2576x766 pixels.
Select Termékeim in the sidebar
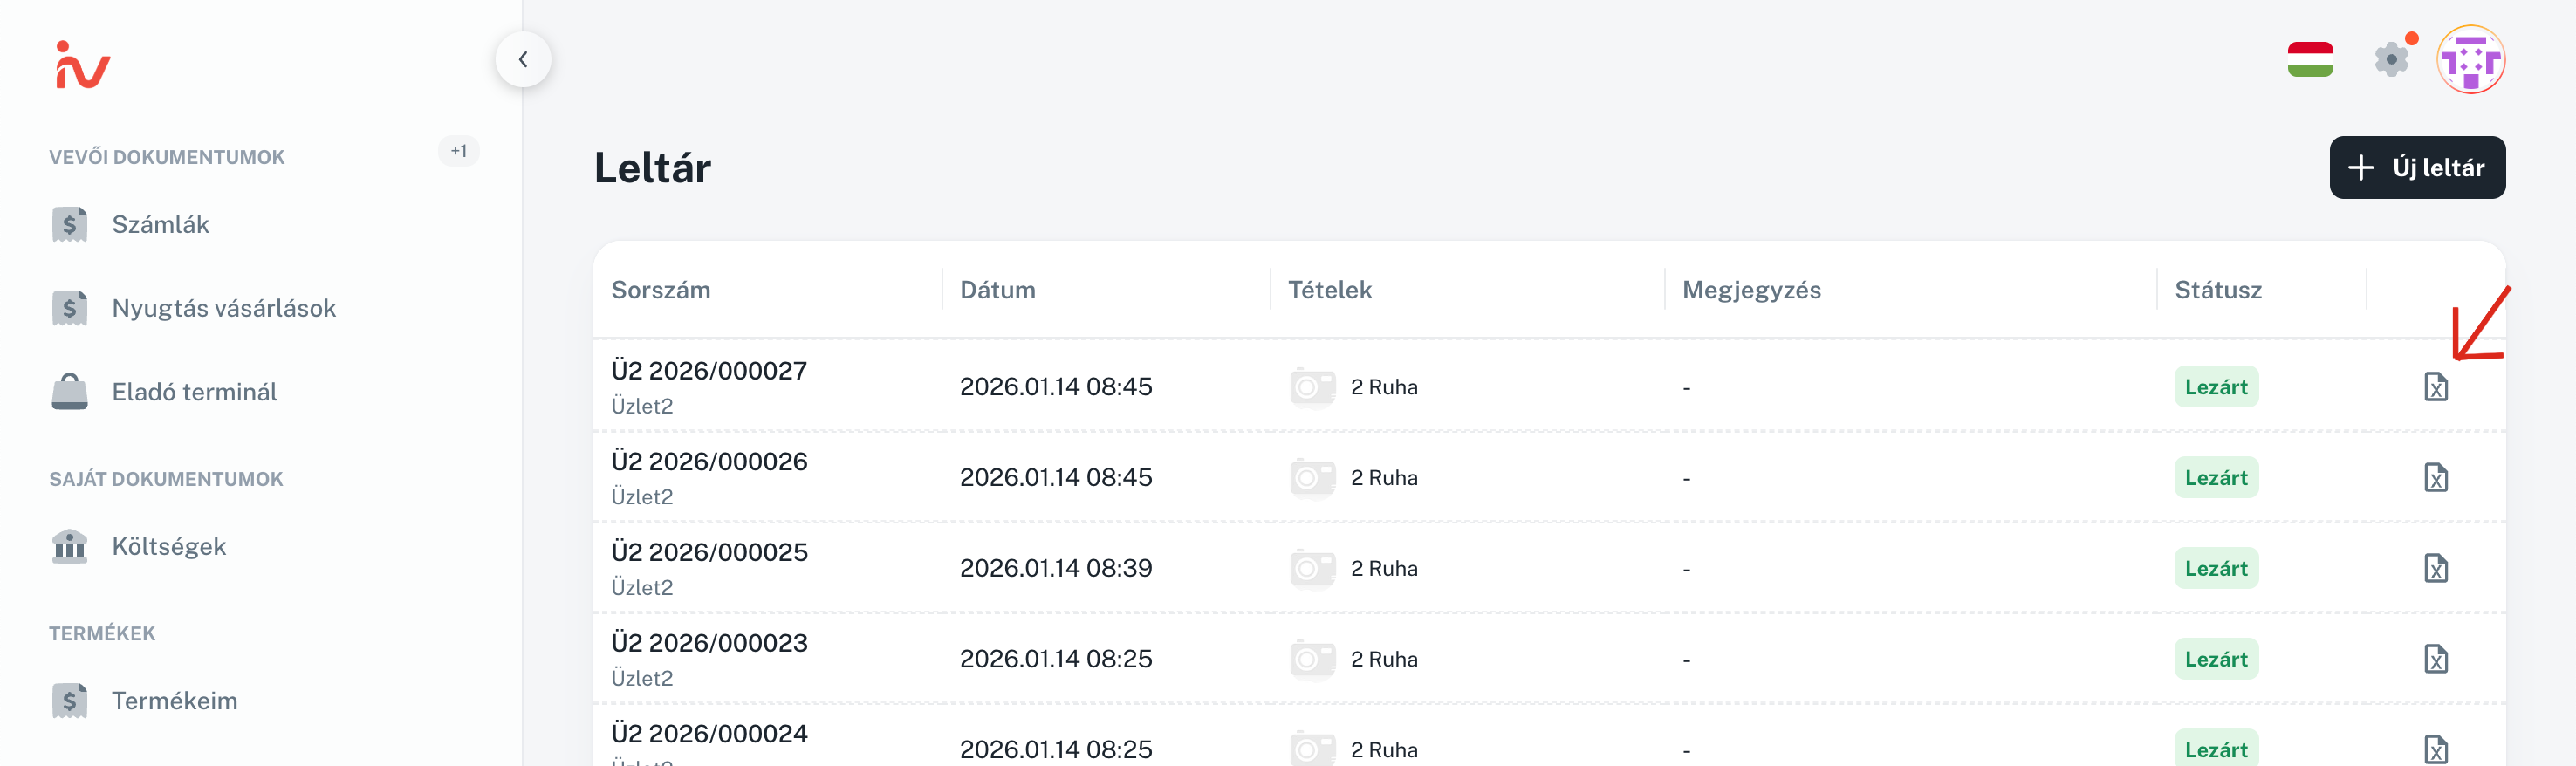174,701
